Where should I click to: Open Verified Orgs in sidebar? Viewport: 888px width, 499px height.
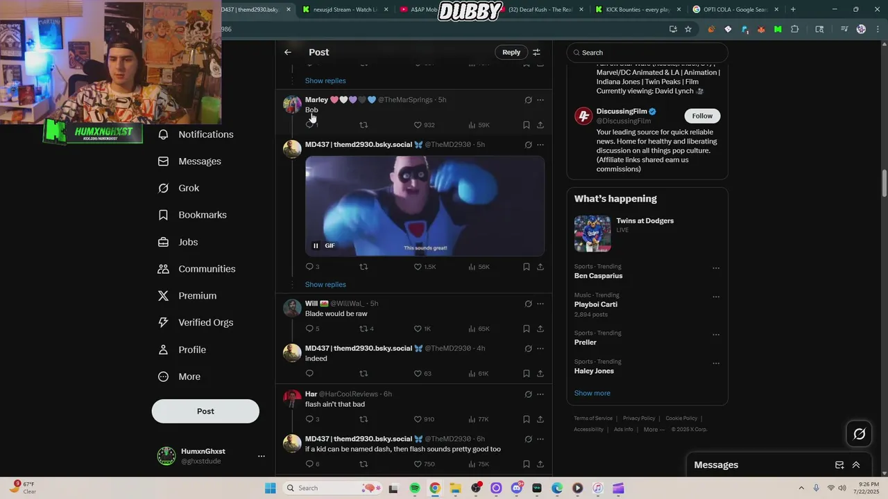point(196,322)
